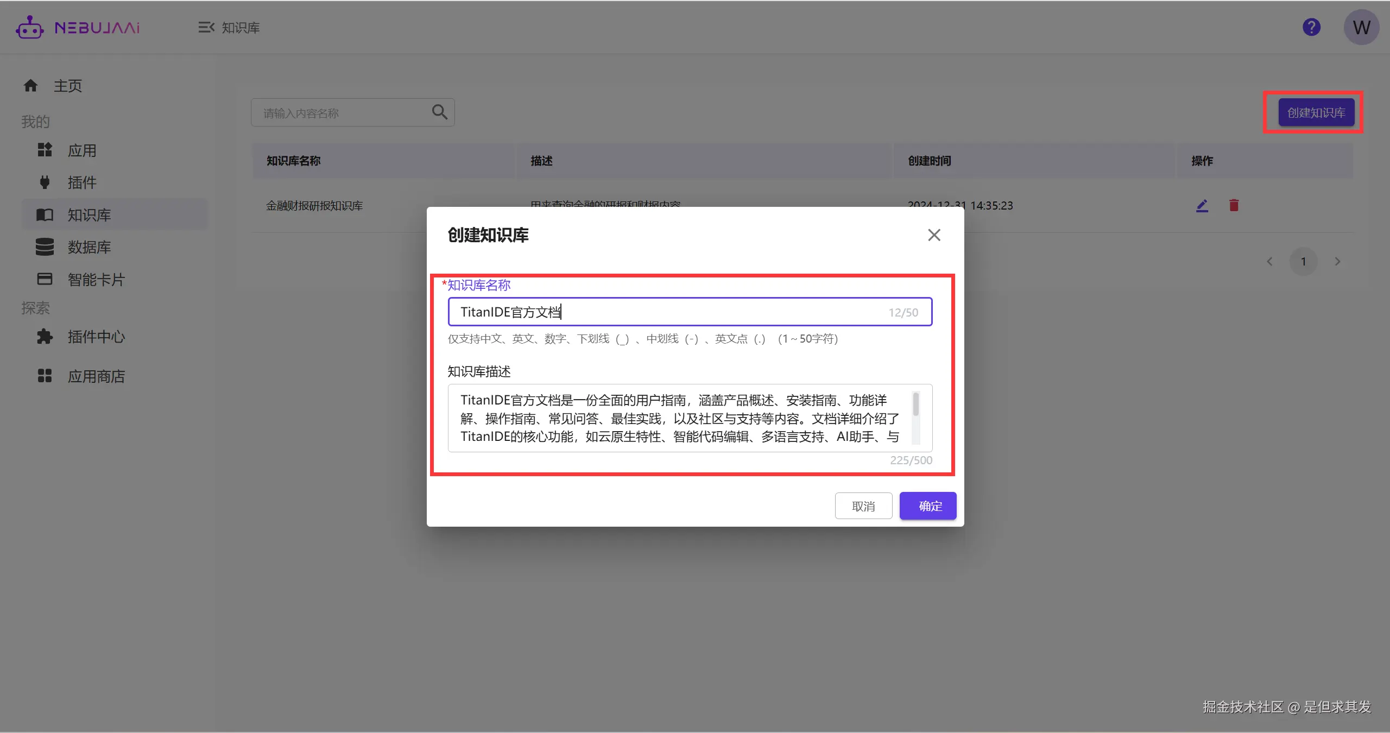Click the help question mark icon
1390x733 pixels.
[1311, 27]
